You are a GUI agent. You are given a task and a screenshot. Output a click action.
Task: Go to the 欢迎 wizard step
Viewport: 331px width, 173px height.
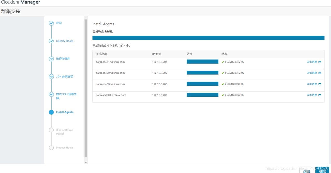(59, 23)
